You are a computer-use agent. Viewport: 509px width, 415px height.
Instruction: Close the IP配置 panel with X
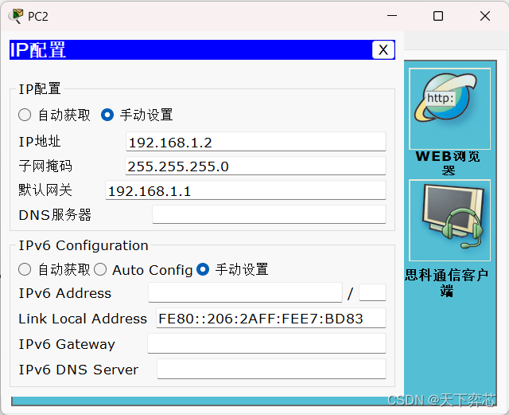(383, 49)
